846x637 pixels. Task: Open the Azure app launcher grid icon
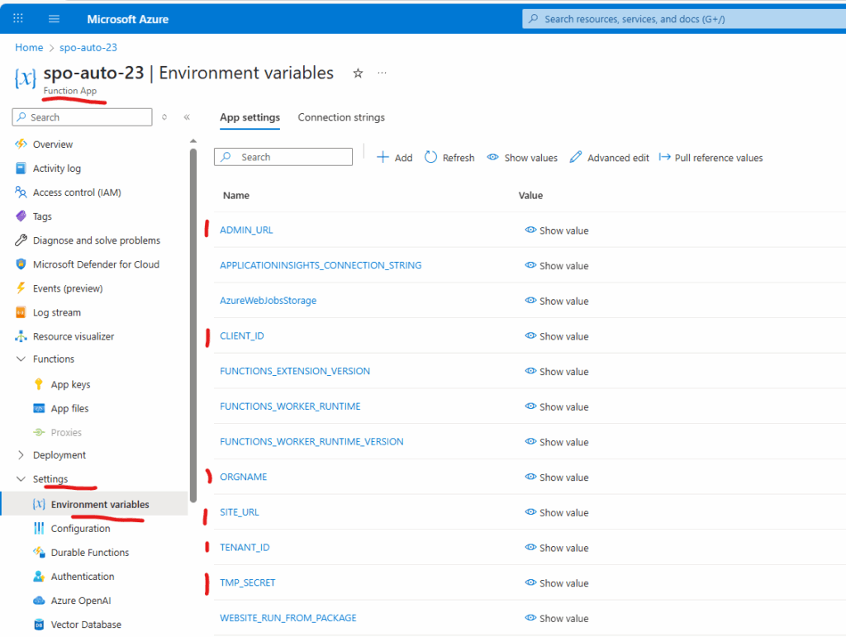coord(18,18)
